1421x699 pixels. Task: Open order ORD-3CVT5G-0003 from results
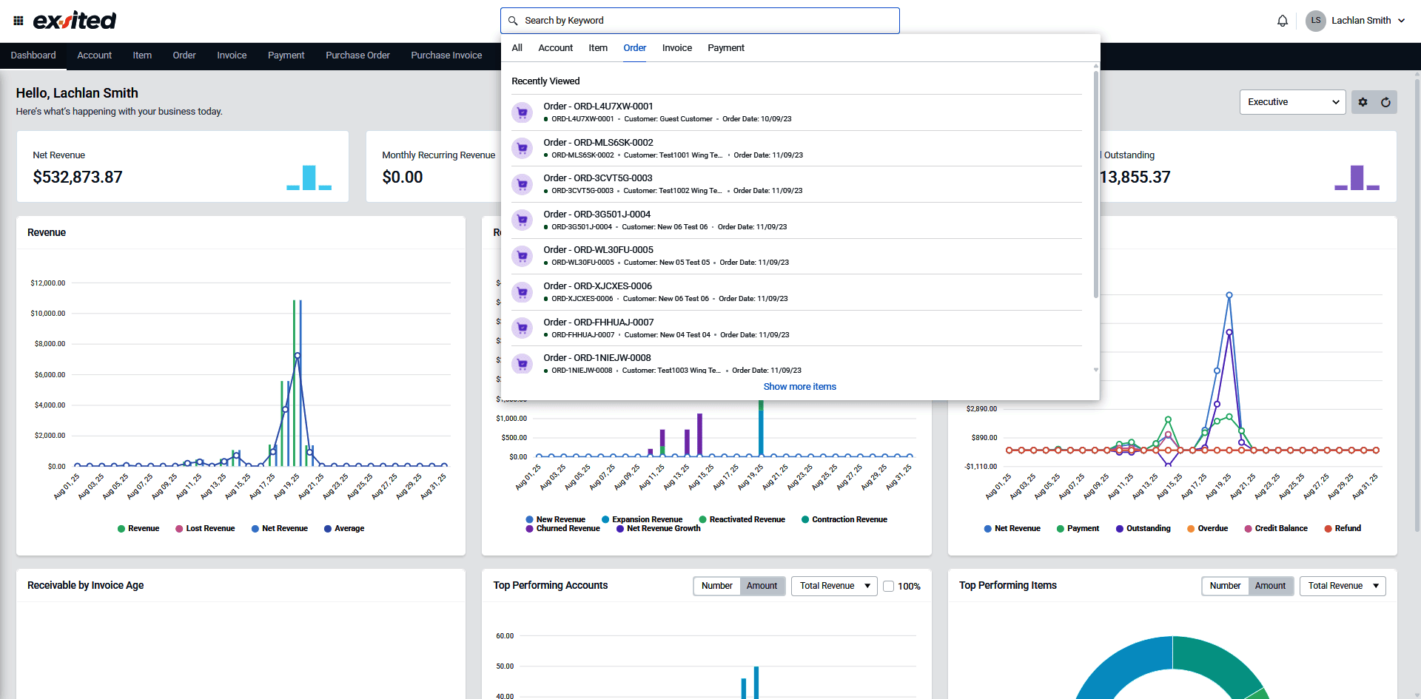point(598,178)
